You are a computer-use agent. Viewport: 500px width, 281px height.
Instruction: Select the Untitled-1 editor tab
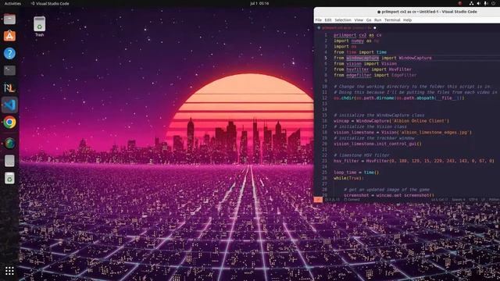point(347,28)
